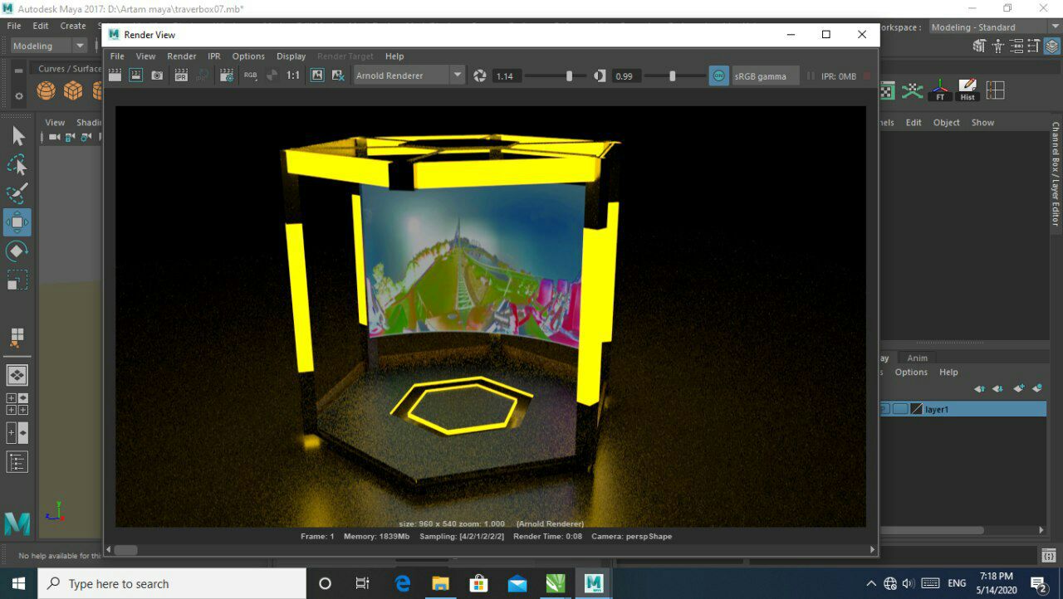
Task: Toggle the Character Controls (HumanIK) icon
Action: coord(998,46)
